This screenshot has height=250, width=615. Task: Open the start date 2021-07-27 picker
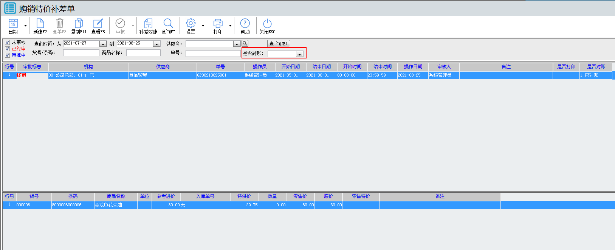click(102, 44)
